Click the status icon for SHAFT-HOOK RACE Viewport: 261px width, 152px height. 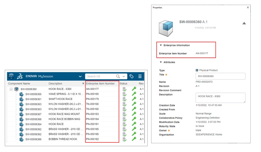tap(125, 99)
